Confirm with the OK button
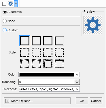This screenshot has width=106, height=108. pos(82,101)
